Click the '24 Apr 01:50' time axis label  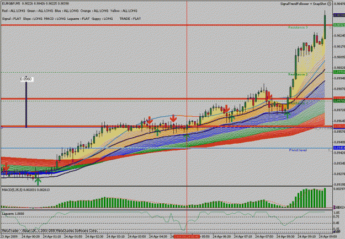pos(73,237)
